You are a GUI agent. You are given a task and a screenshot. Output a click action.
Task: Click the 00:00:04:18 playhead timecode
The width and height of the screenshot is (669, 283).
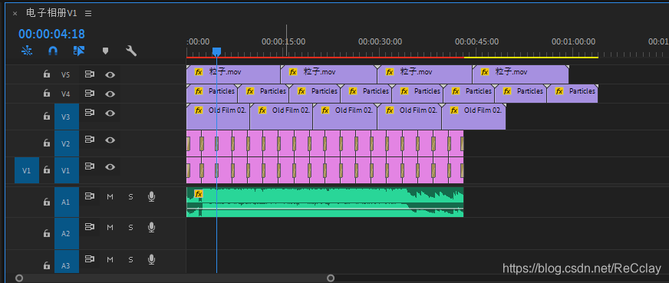[51, 34]
